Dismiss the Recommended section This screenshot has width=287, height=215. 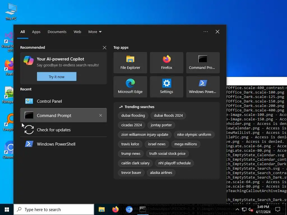click(105, 48)
